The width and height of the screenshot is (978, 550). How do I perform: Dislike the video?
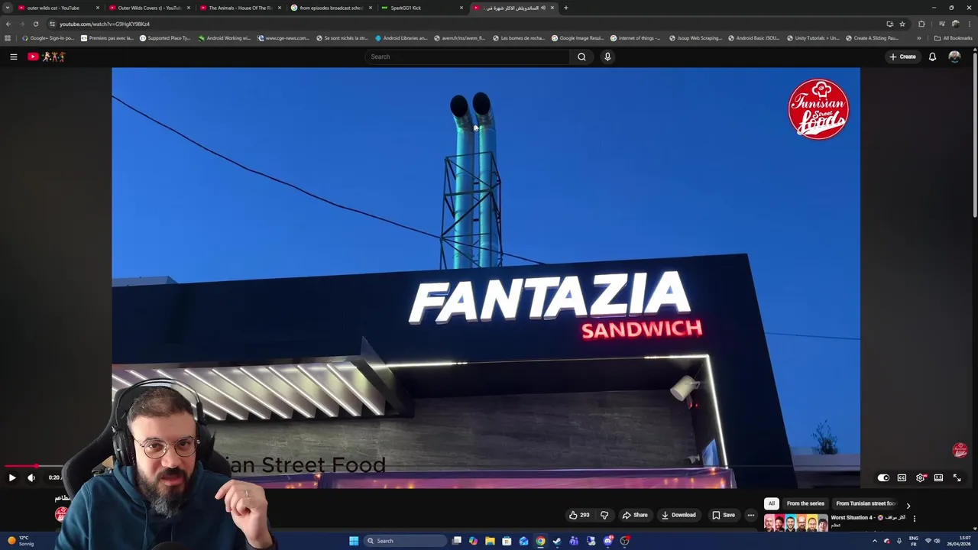pyautogui.click(x=604, y=515)
